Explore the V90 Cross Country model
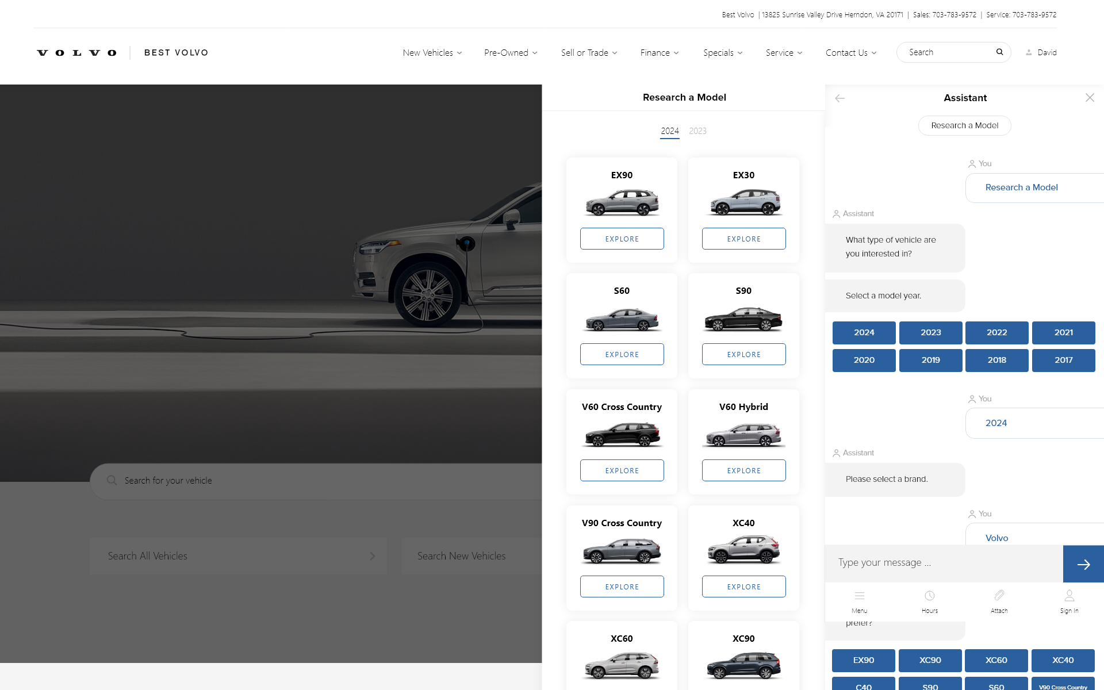Screen dimensions: 1104x690 [x=622, y=586]
